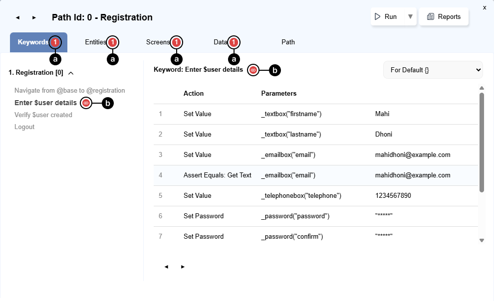Screen dimensions: 494x301
Task: Open the Entities tab
Action: 95,42
